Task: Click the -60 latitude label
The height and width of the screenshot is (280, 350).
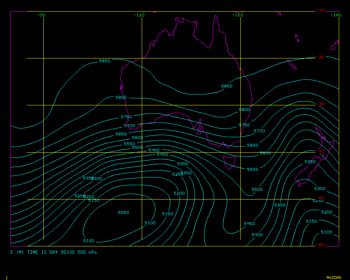Action: coord(320,245)
